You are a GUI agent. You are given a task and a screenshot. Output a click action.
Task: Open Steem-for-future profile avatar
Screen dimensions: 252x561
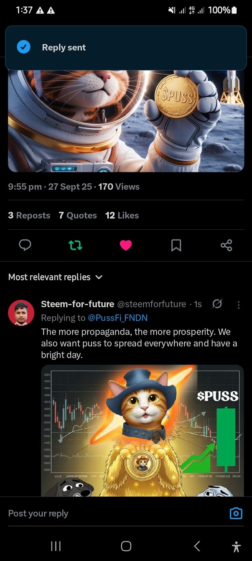[x=21, y=313]
